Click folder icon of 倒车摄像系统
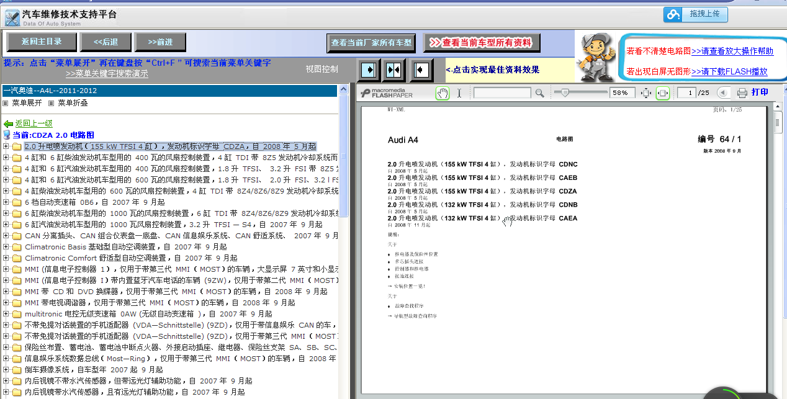Image resolution: width=787 pixels, height=399 pixels. 17,370
